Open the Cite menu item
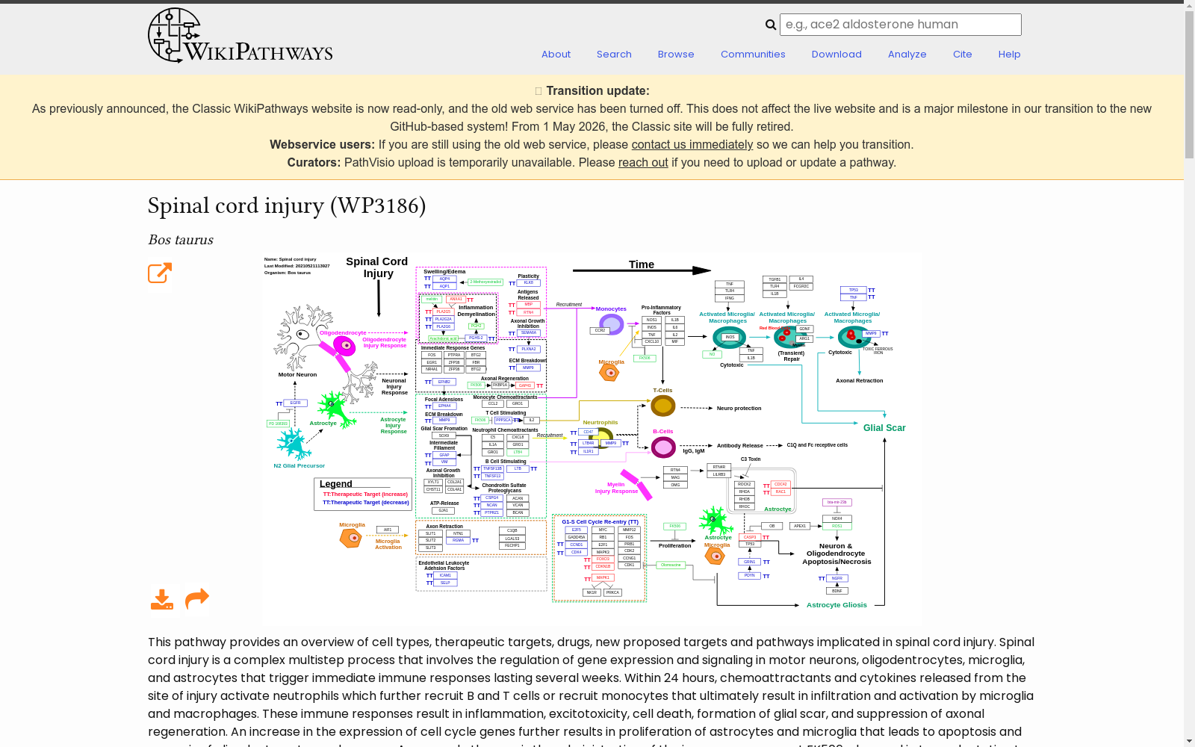 pyautogui.click(x=963, y=55)
